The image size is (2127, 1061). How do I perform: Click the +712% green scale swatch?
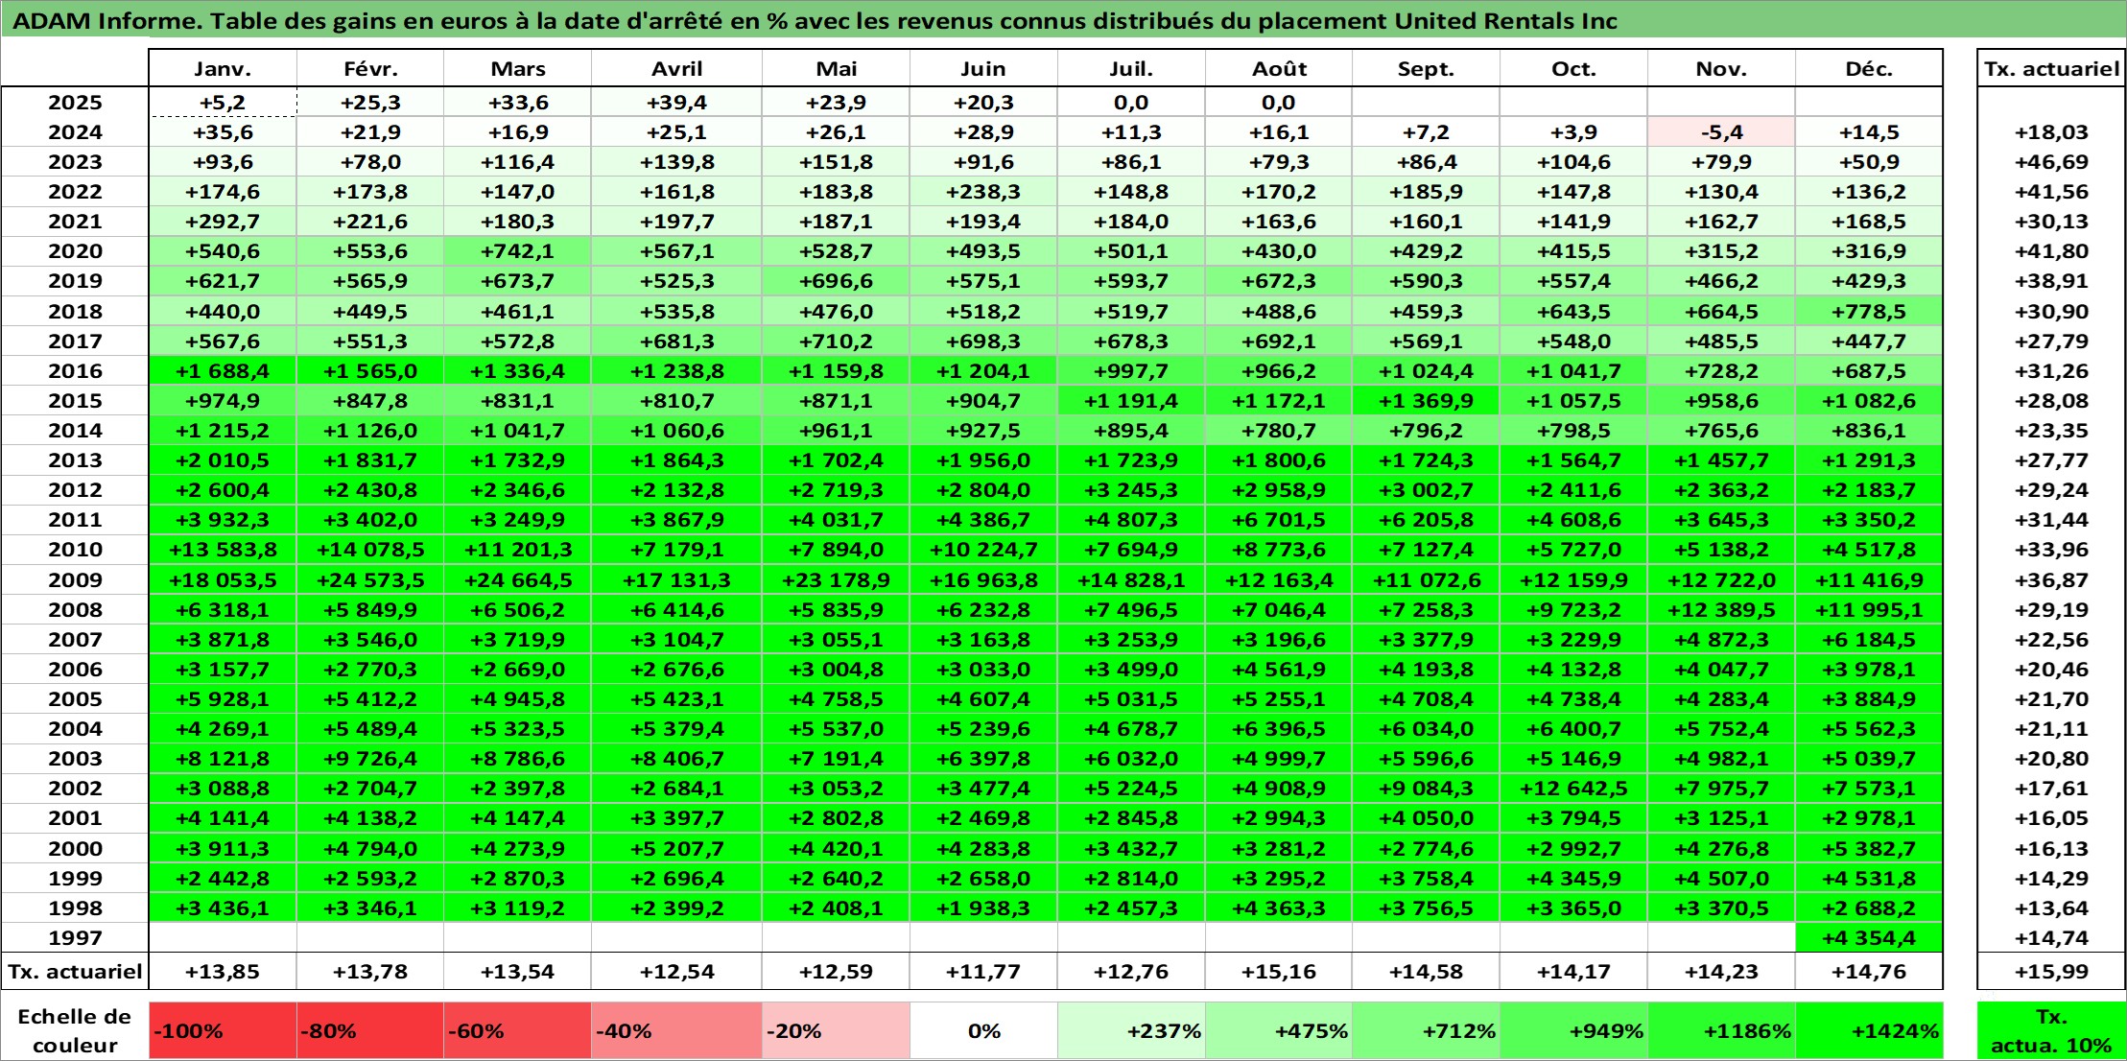(x=1426, y=1030)
